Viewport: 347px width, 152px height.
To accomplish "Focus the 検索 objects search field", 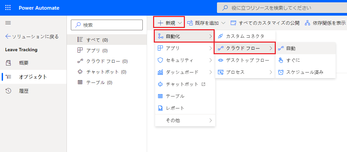I will (107, 25).
